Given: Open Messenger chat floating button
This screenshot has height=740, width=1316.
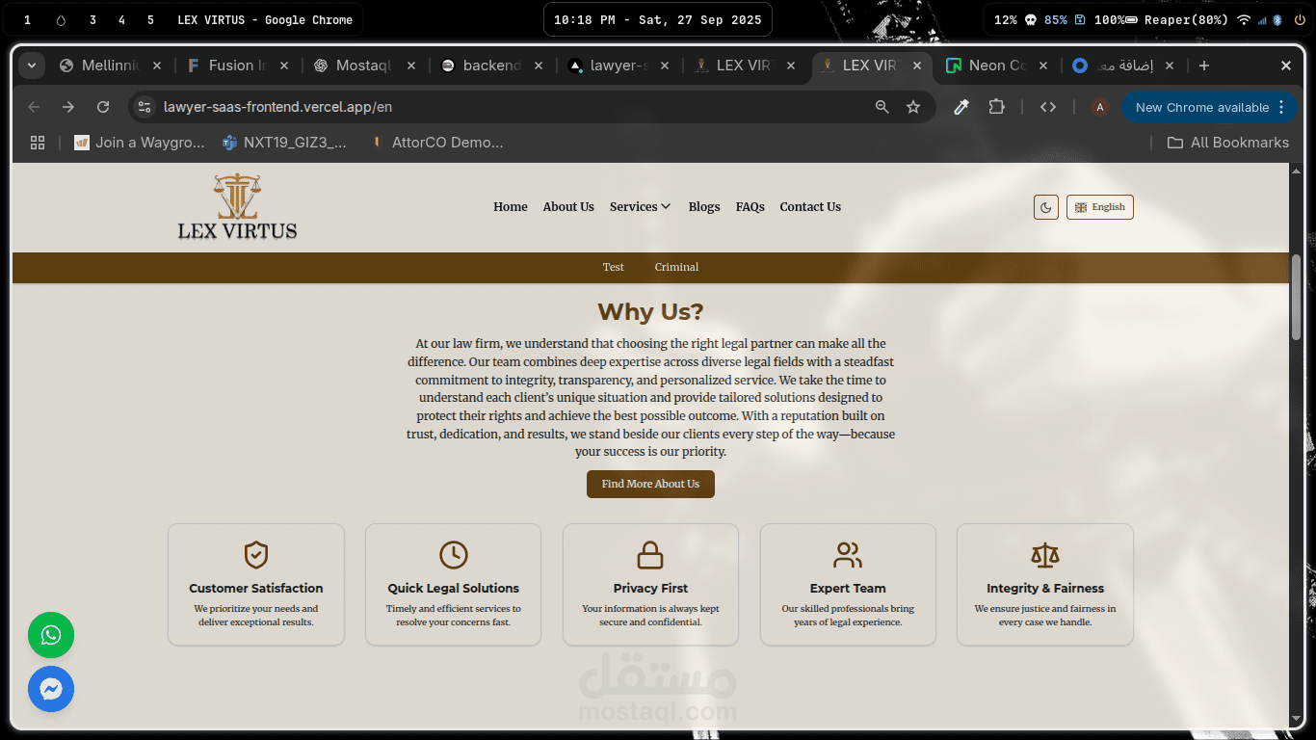Looking at the screenshot, I should click(x=51, y=689).
